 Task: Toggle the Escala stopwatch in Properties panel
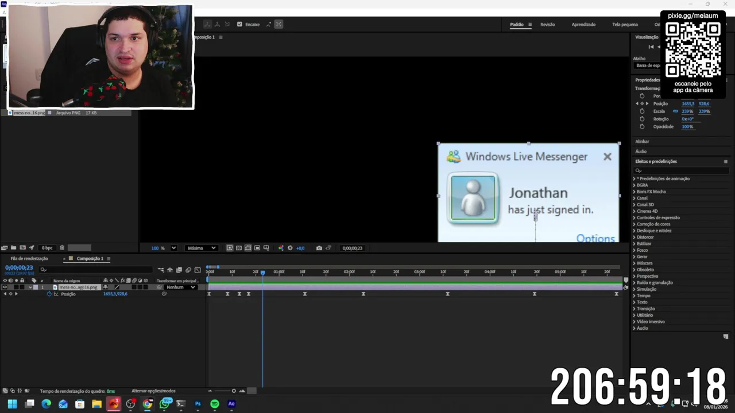coord(642,111)
